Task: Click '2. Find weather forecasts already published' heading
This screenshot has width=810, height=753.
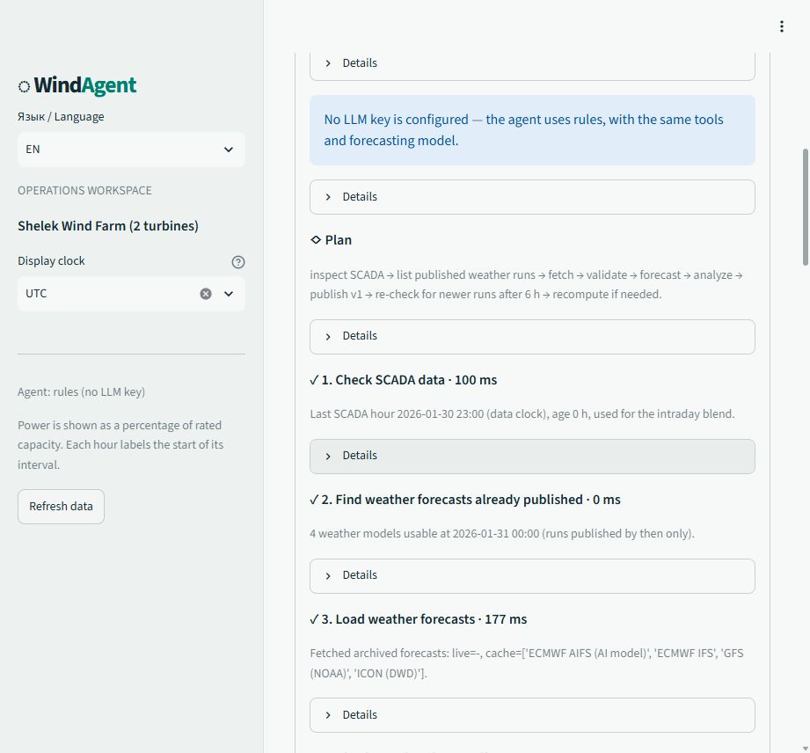Action: 465,500
